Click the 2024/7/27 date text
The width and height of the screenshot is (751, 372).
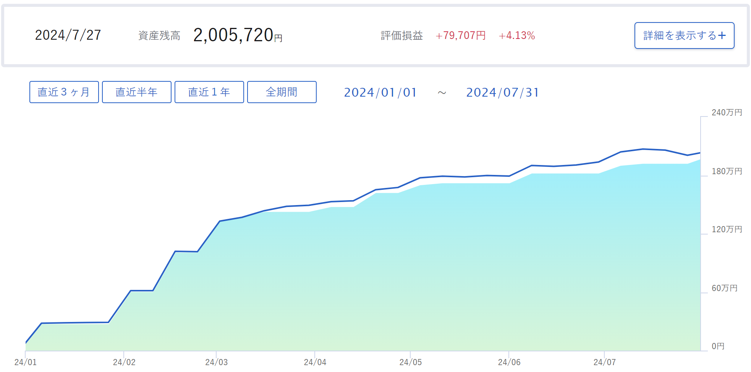coord(68,35)
